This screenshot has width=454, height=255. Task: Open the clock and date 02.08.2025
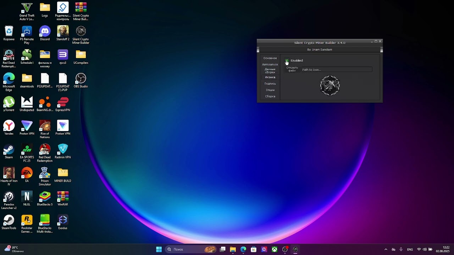[x=443, y=249]
